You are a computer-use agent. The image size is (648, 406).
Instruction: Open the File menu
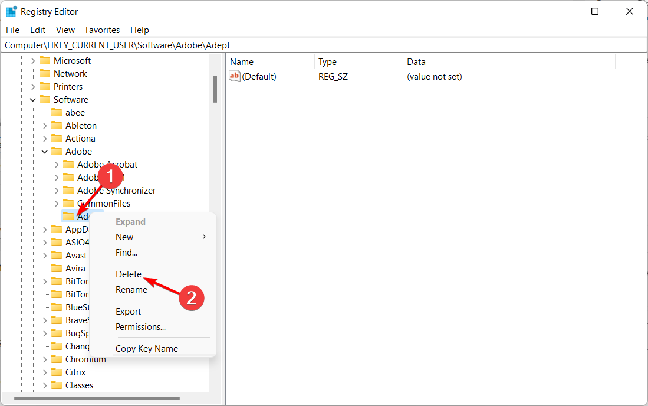point(12,30)
